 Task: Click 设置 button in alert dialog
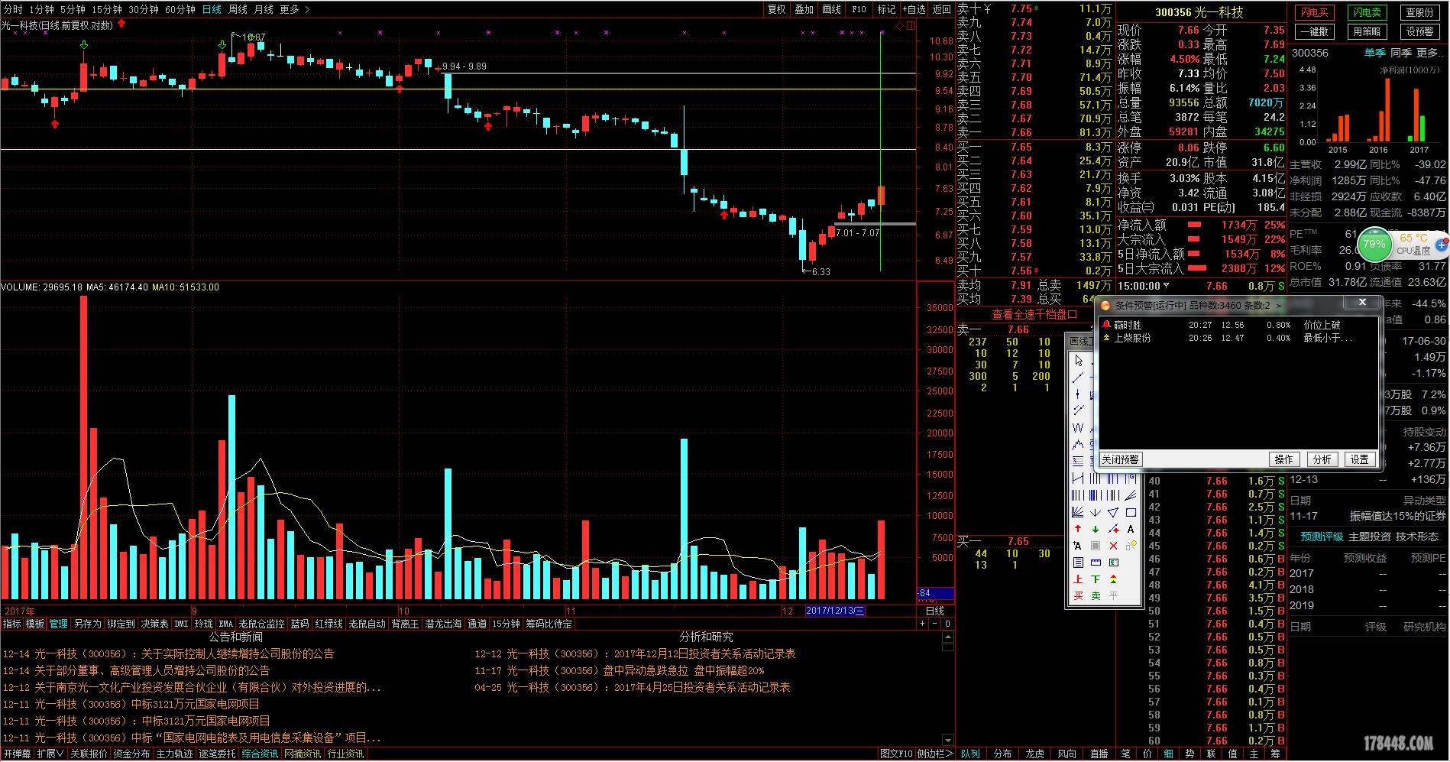pos(1359,459)
